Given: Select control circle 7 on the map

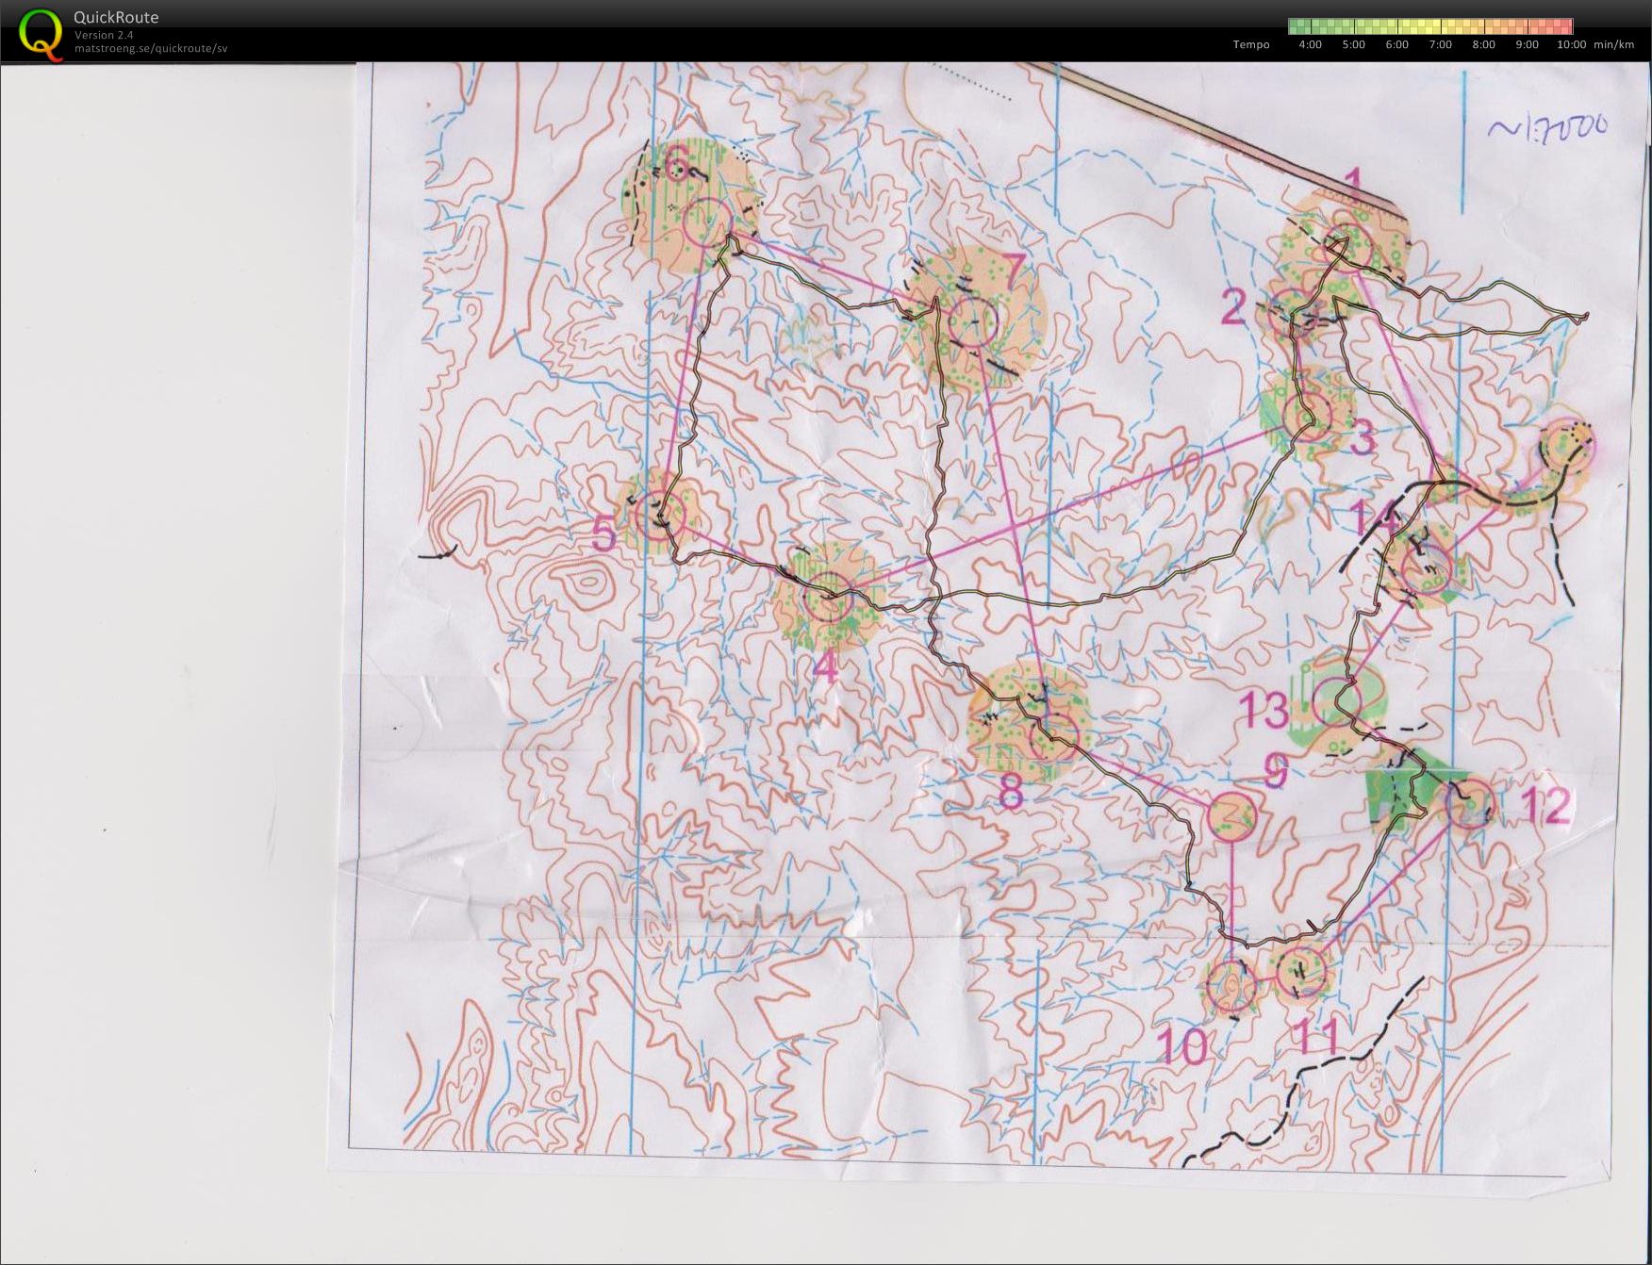Looking at the screenshot, I should click(973, 320).
